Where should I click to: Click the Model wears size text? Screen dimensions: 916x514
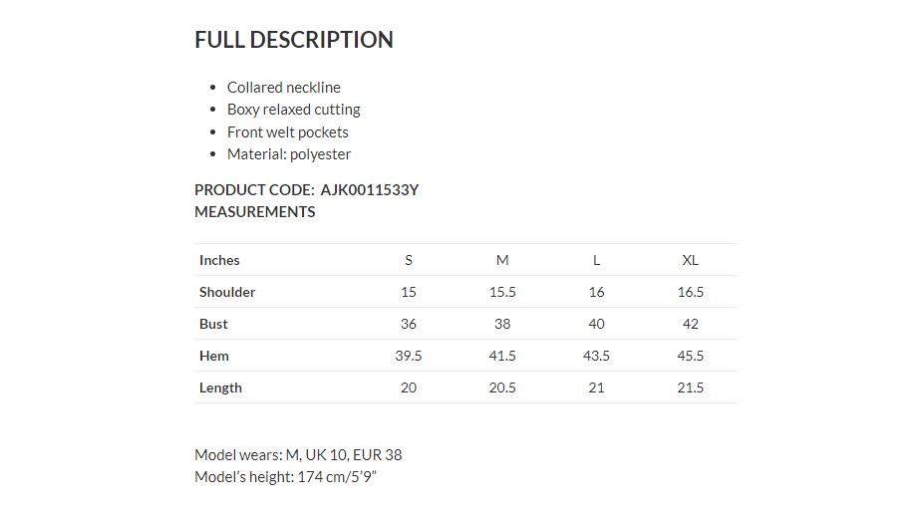point(298,454)
